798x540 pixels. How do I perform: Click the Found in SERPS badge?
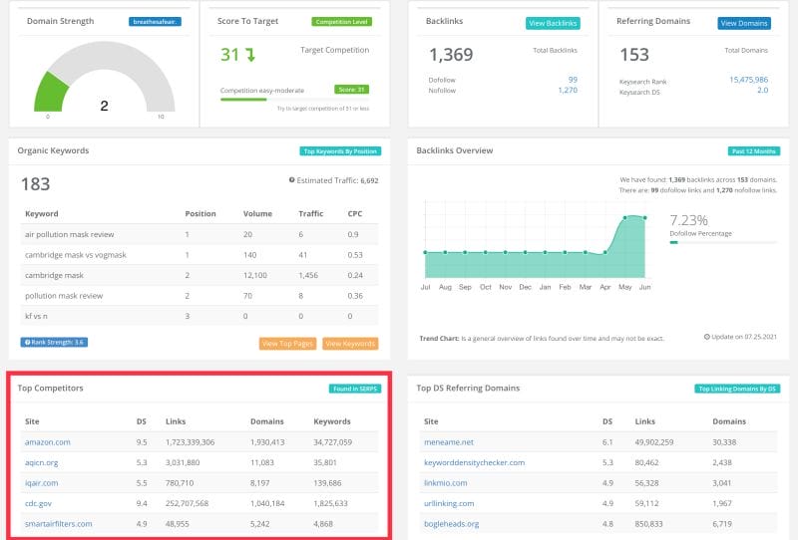click(355, 389)
